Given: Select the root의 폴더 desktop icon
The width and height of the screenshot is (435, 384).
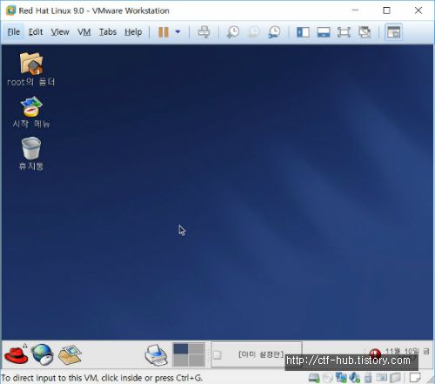Looking at the screenshot, I should [x=31, y=70].
